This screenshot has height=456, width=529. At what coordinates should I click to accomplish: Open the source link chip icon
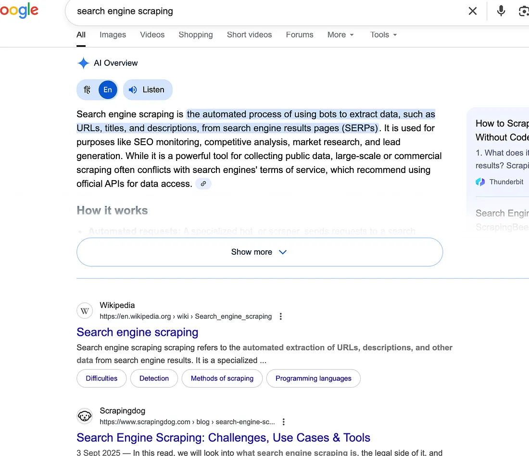pos(203,184)
